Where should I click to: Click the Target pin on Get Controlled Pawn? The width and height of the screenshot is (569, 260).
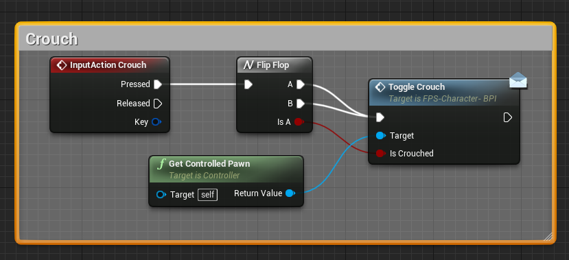click(x=161, y=195)
